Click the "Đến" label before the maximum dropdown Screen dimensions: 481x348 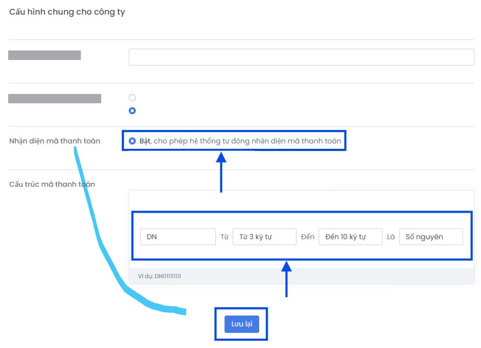(x=307, y=237)
